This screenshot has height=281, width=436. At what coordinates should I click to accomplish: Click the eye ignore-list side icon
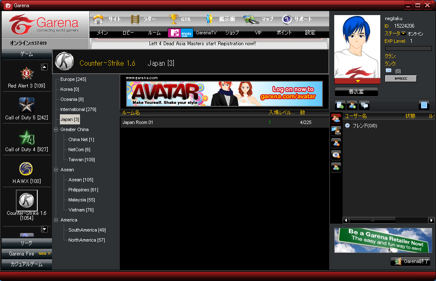click(336, 155)
